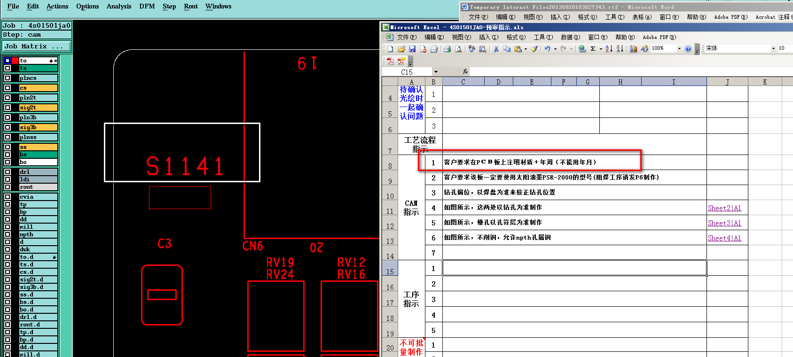The width and height of the screenshot is (793, 357).
Task: Click the Insert Hyperlink globe icon
Action: 582,49
